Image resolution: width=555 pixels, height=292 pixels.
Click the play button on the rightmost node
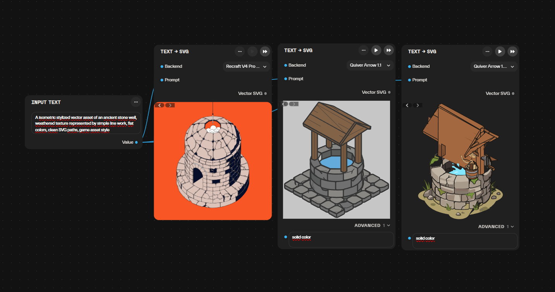pyautogui.click(x=500, y=52)
